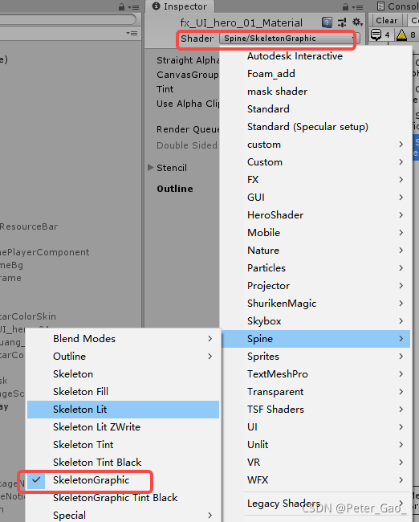Open the material preset selector icon
The height and width of the screenshot is (522, 419).
342,22
